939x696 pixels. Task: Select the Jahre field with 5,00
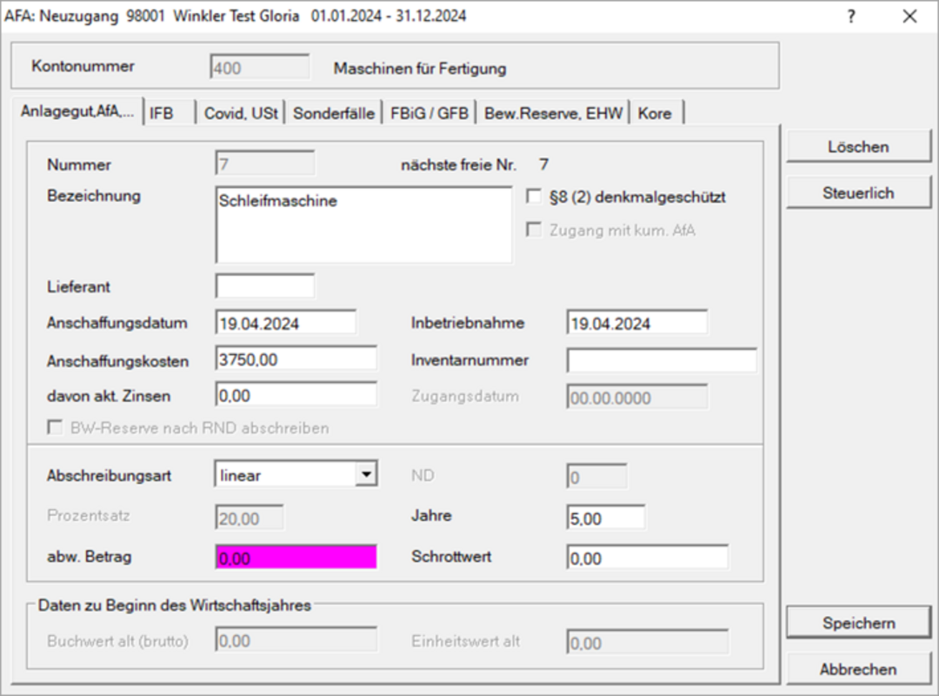pos(605,518)
